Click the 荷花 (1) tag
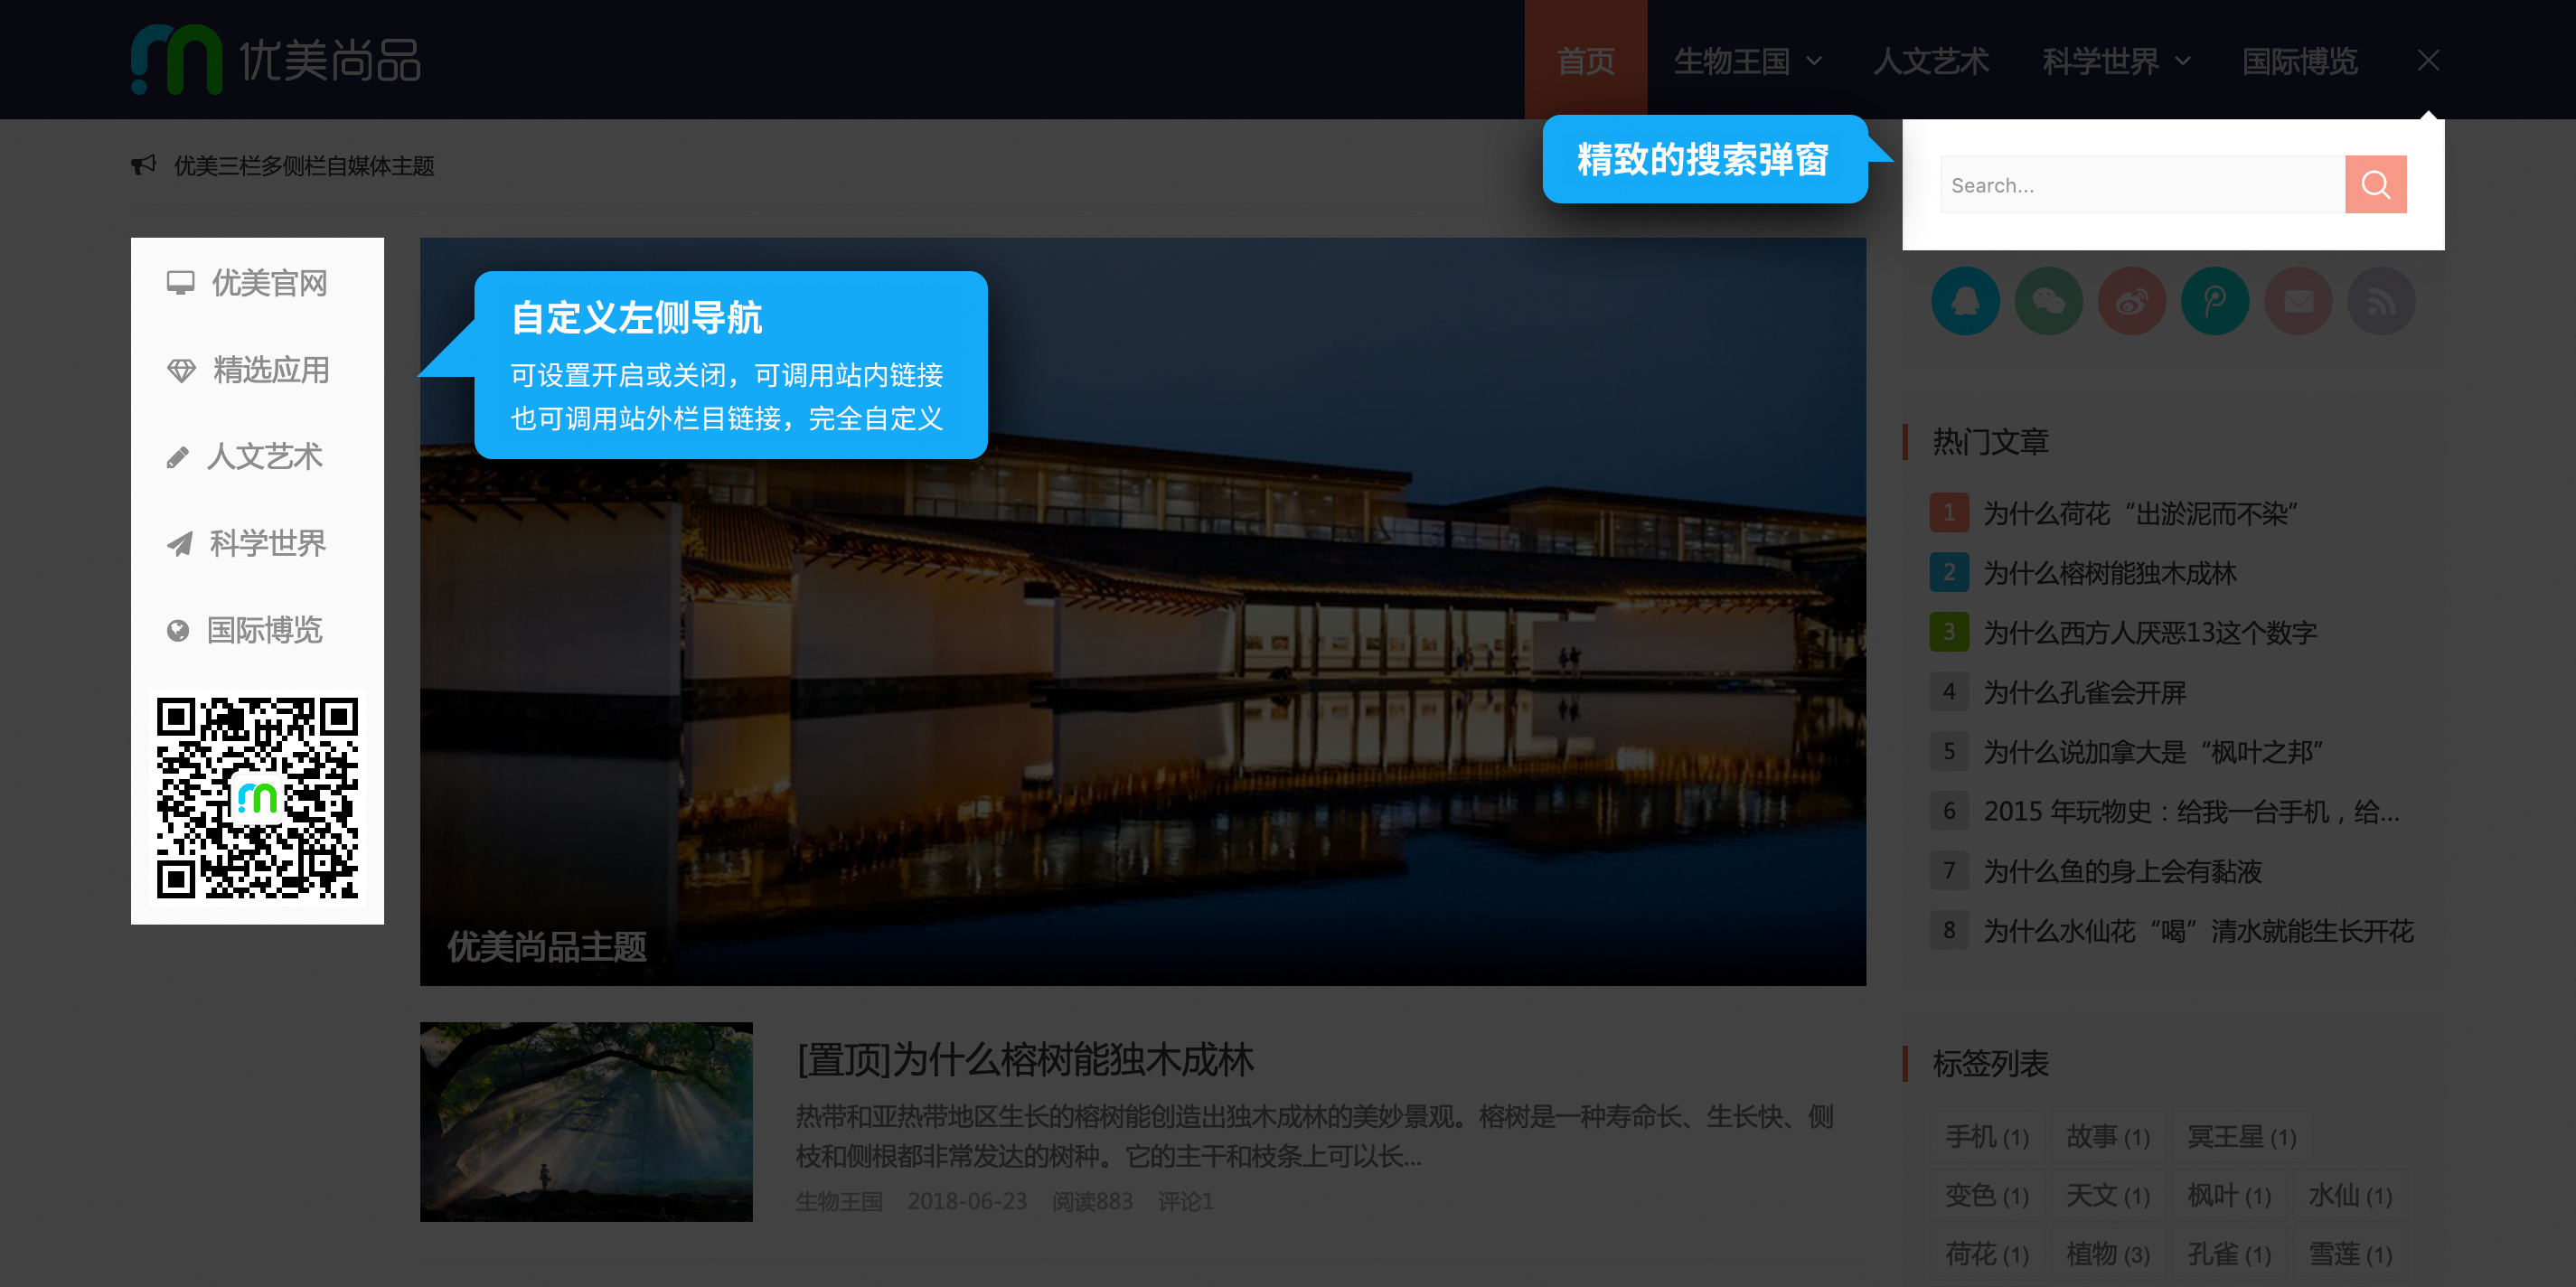Screen dimensions: 2576x1287 coord(1986,1254)
